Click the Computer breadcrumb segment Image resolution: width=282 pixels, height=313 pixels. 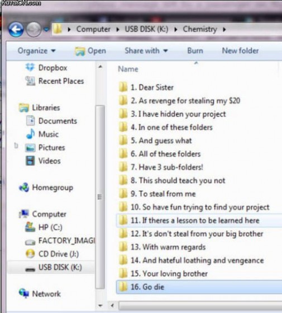pyautogui.click(x=93, y=29)
